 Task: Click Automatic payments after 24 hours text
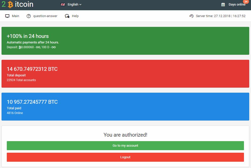click(x=33, y=42)
